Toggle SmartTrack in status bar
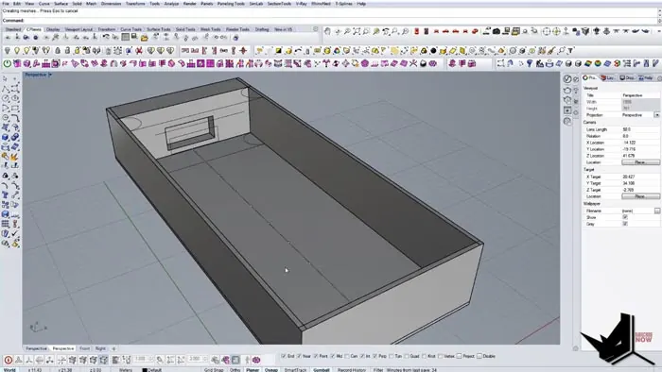Viewport: 662px width, 372px height. [295, 370]
